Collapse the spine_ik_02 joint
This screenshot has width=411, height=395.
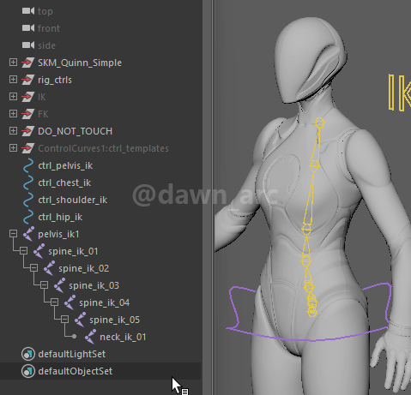click(33, 268)
